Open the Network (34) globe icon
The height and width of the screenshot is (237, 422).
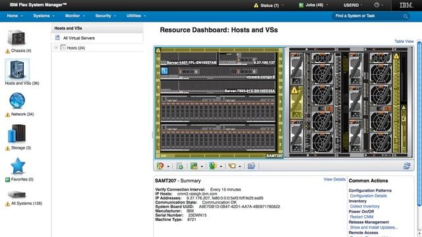(x=17, y=101)
